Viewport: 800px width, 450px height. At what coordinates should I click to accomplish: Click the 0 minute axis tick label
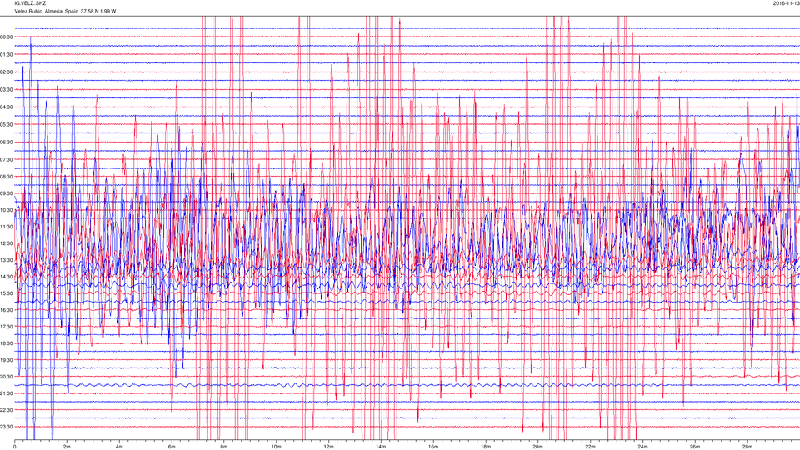click(x=15, y=447)
